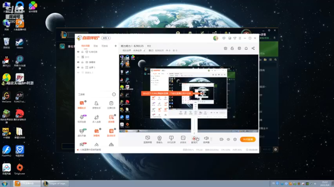Open the 弹幕助手 tool in toolbox
This screenshot has width=334, height=187.
[x=81, y=105]
